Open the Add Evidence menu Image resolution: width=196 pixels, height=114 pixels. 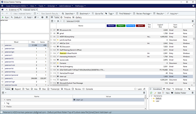pos(66,6)
